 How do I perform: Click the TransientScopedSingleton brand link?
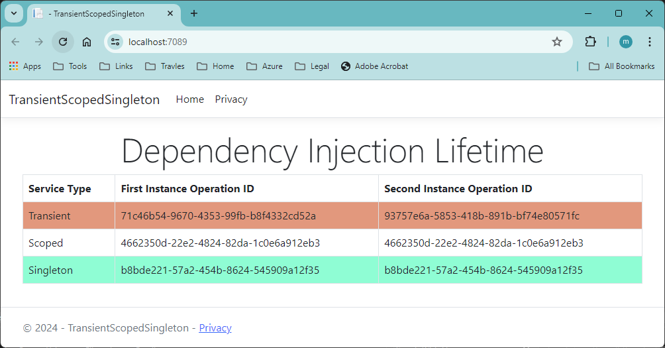pyautogui.click(x=84, y=99)
